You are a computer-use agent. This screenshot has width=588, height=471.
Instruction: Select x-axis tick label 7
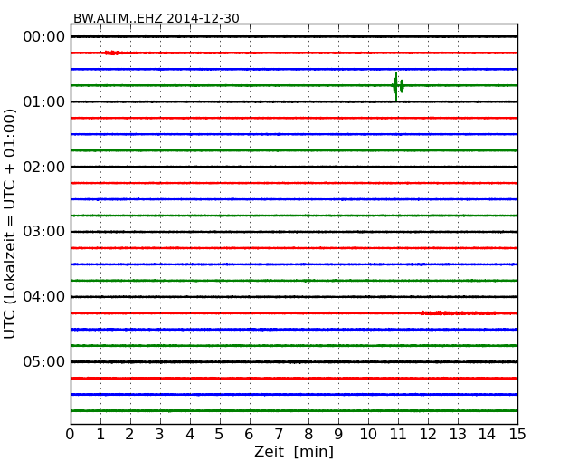pos(279,434)
